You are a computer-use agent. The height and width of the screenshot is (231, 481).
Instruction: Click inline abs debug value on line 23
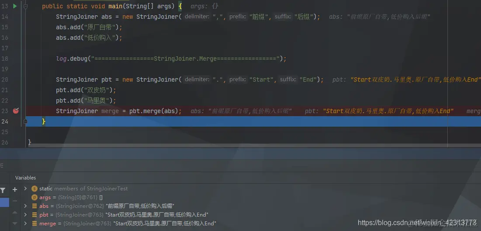[x=241, y=111]
